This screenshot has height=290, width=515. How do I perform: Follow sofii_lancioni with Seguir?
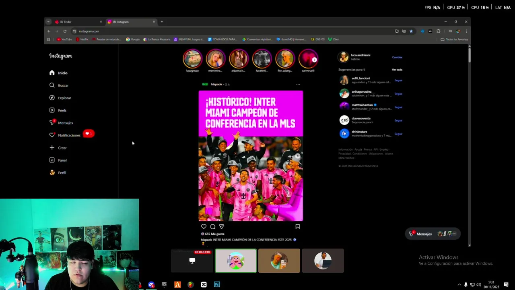398,81
